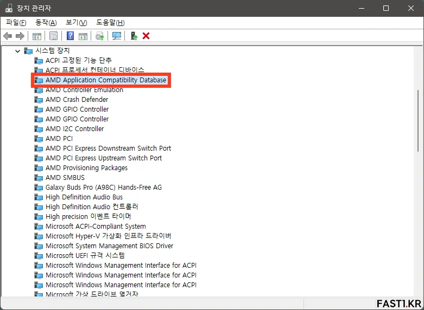This screenshot has width=424, height=310.
Task: Click the 시스템 장치 category folder icon
Action: [x=28, y=50]
